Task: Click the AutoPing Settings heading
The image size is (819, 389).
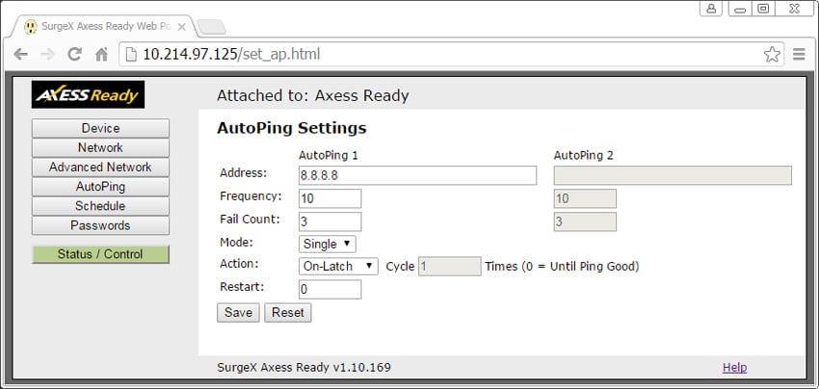Action: click(291, 128)
